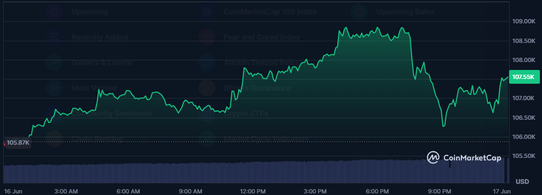The height and width of the screenshot is (195, 542).
Task: Click the icon beside Upcoming Sales
Action: point(359,12)
